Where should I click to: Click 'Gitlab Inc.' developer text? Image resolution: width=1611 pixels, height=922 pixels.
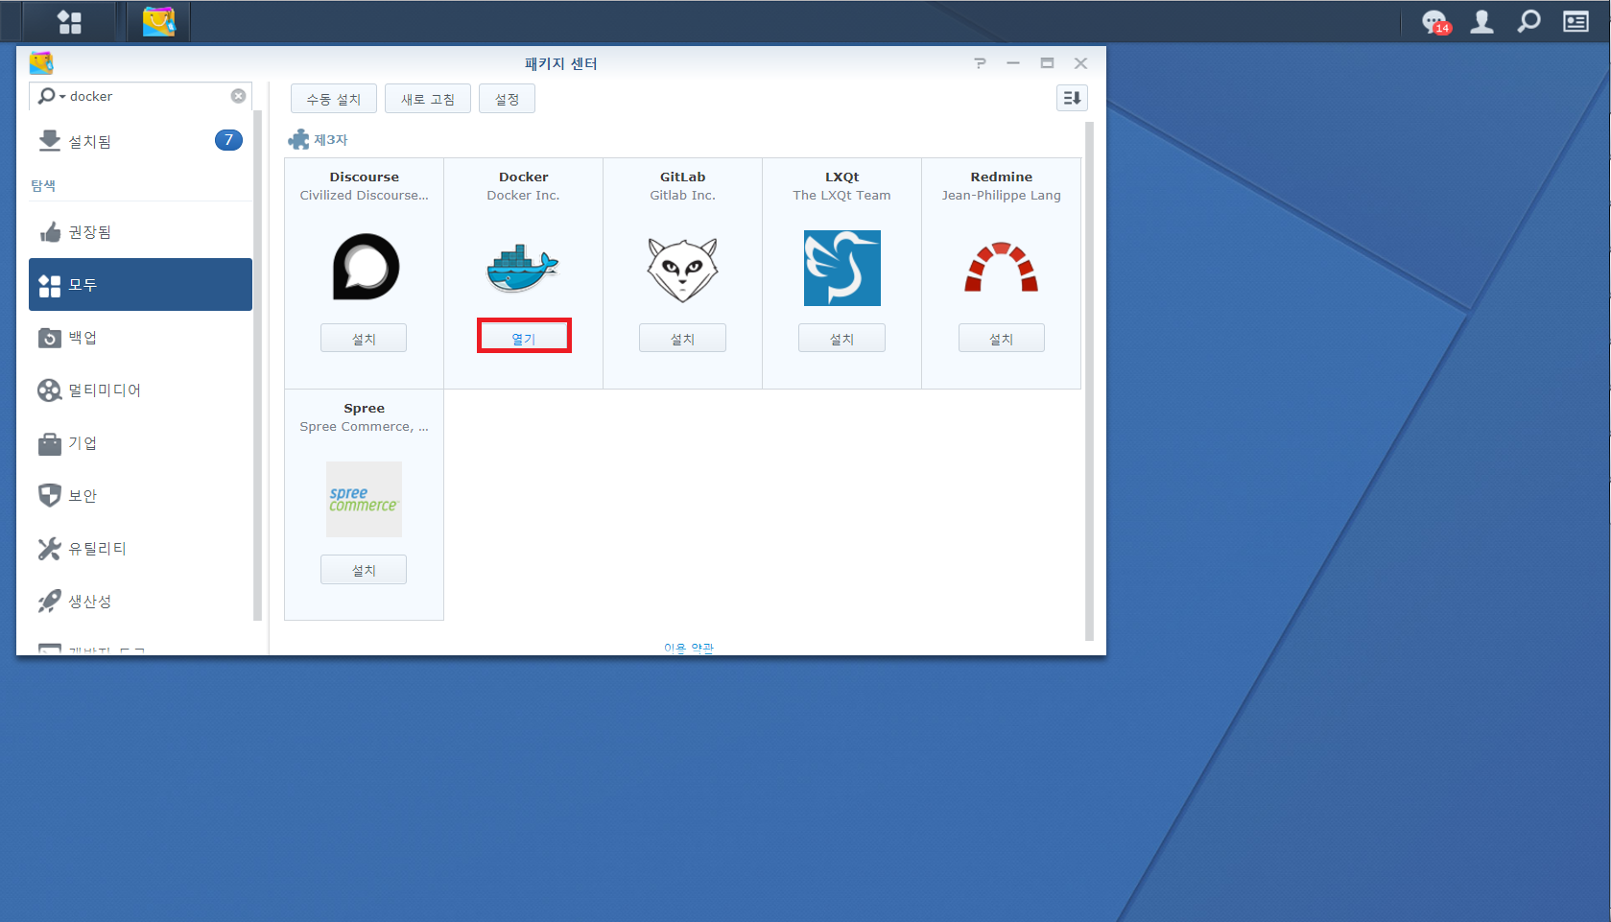pos(683,196)
